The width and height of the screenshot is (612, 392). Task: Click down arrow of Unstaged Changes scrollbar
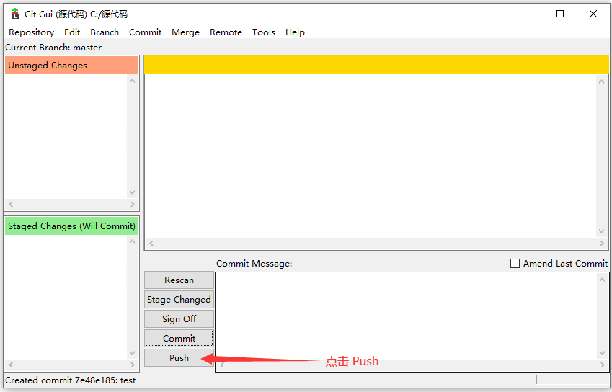[x=133, y=192]
